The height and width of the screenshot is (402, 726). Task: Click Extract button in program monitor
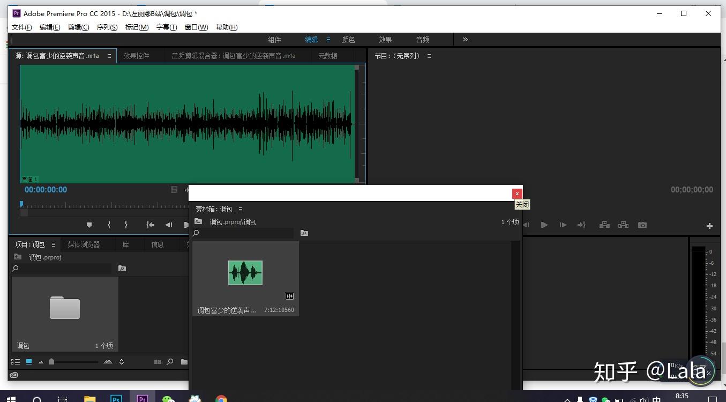tap(623, 225)
